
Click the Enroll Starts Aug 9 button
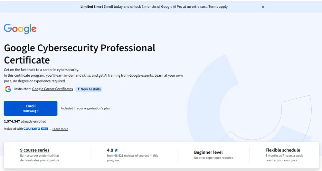[x=31, y=108]
